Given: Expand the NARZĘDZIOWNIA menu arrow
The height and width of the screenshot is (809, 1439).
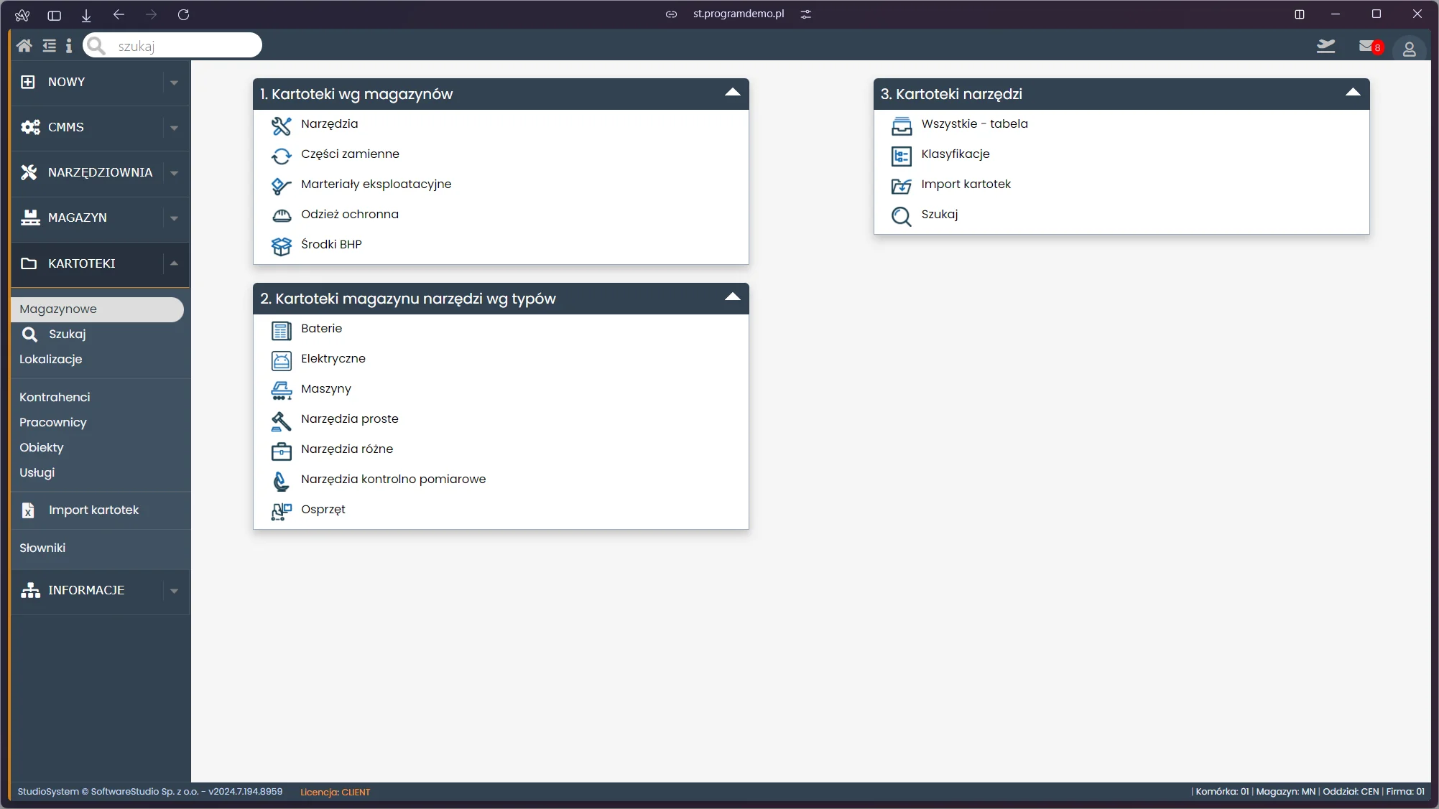Looking at the screenshot, I should (174, 173).
